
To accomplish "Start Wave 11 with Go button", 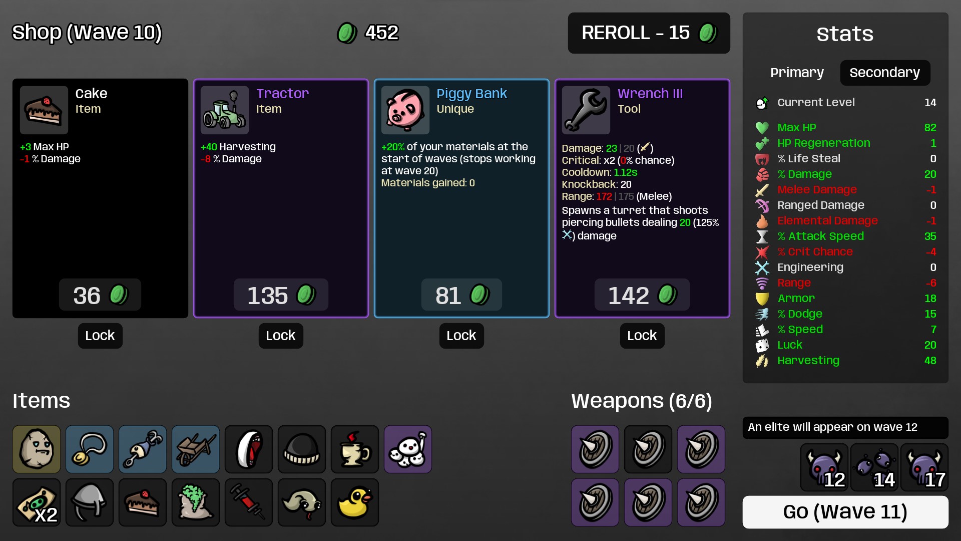I will (x=845, y=512).
